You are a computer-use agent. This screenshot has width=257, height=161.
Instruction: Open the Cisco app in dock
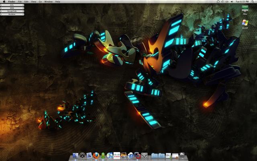coord(117,155)
